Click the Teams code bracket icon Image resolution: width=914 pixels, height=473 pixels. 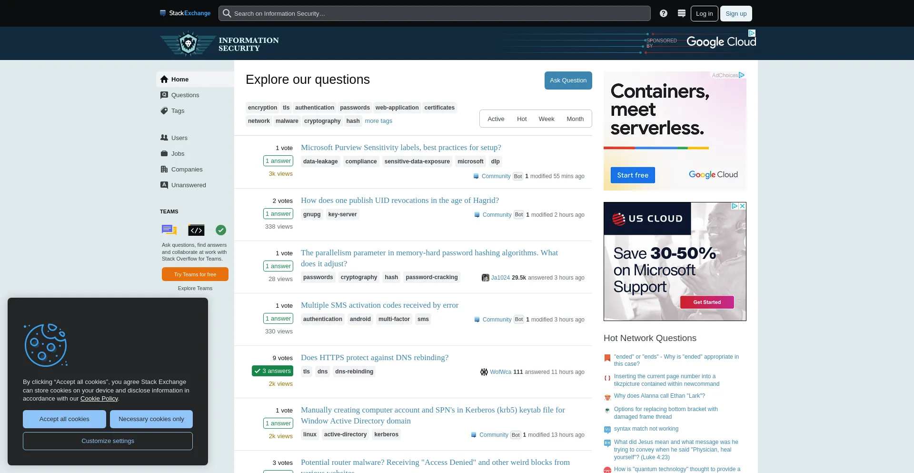[196, 230]
